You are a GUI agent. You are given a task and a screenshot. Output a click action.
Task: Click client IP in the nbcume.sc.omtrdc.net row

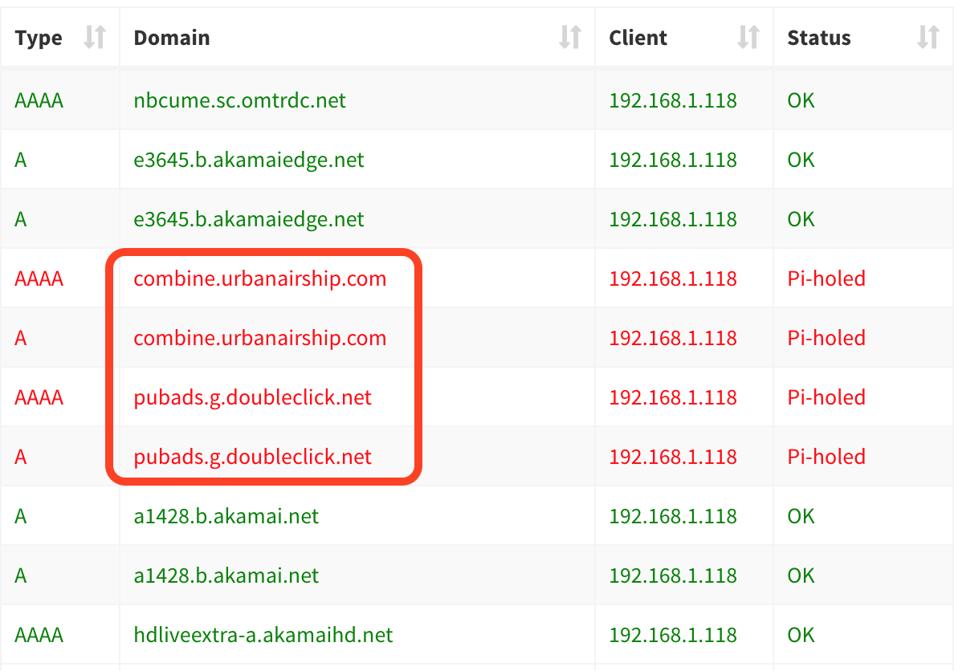(x=673, y=100)
